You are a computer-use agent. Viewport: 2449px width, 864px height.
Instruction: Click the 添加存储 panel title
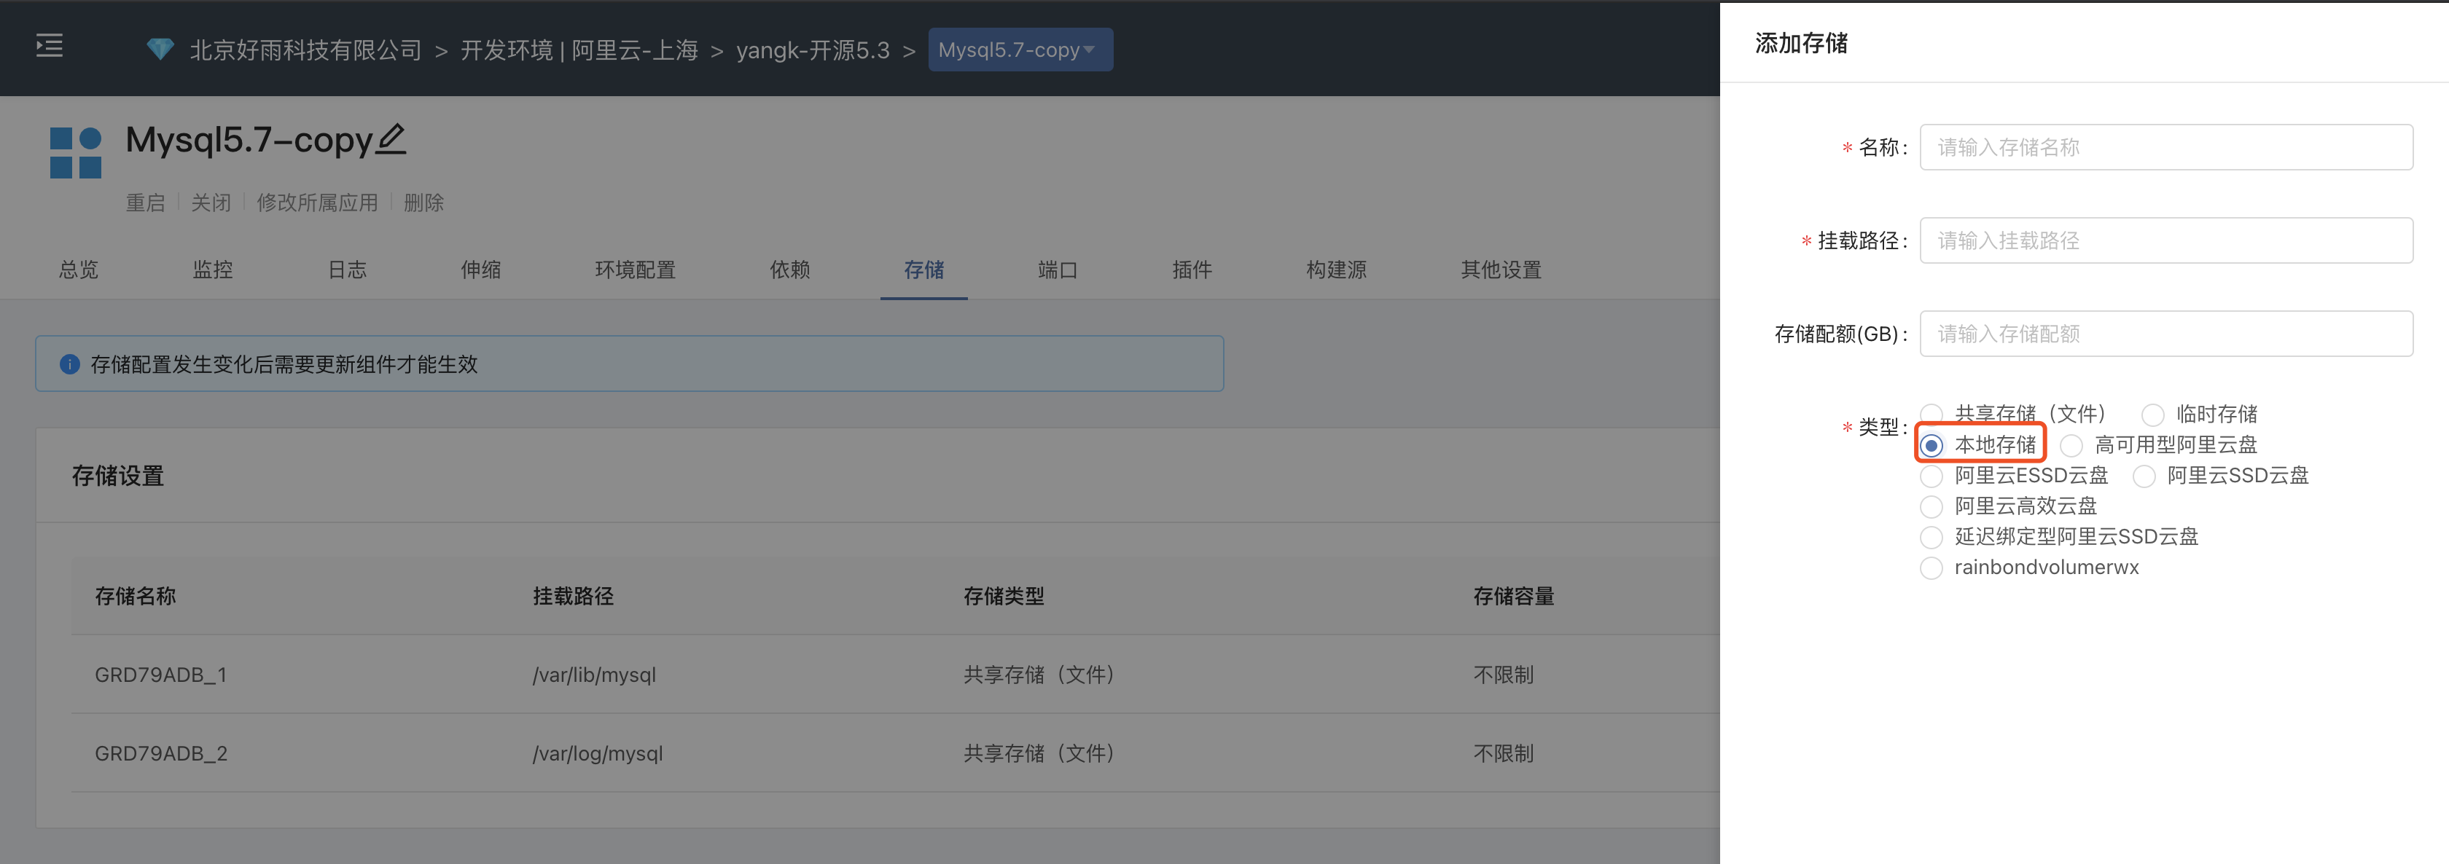1800,43
